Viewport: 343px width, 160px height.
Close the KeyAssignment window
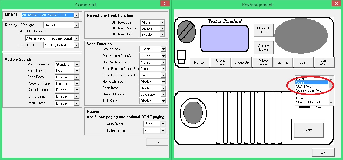click(336, 4)
